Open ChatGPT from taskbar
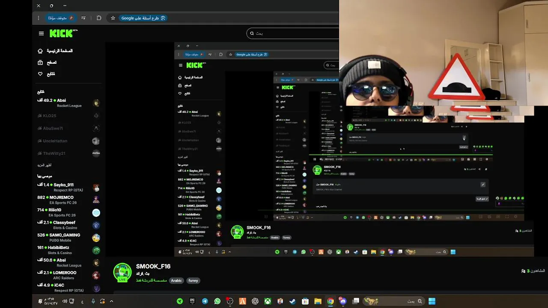 pyautogui.click(x=255, y=301)
